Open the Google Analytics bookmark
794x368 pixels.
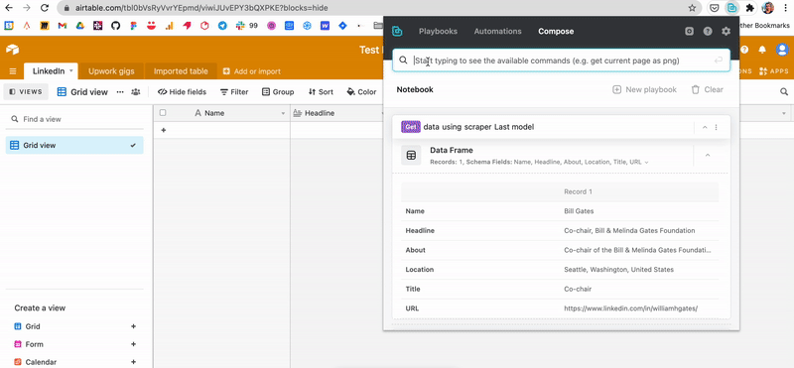pos(169,26)
